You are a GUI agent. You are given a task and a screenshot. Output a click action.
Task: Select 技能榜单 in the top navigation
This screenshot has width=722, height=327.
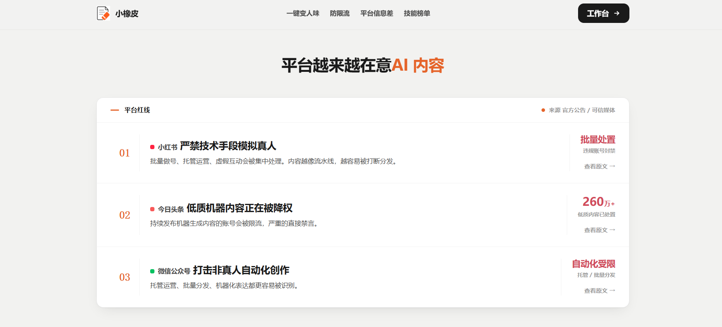(417, 13)
